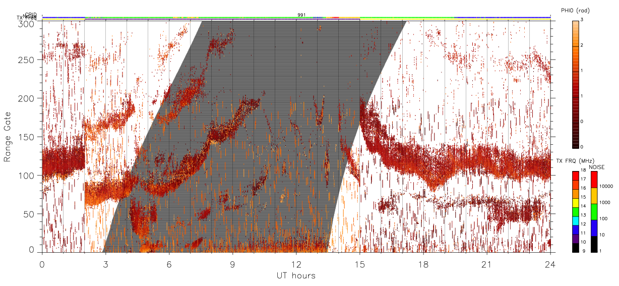This screenshot has height=286, width=619.
Task: Click x-axis tick label '15'
Action: pos(359,264)
